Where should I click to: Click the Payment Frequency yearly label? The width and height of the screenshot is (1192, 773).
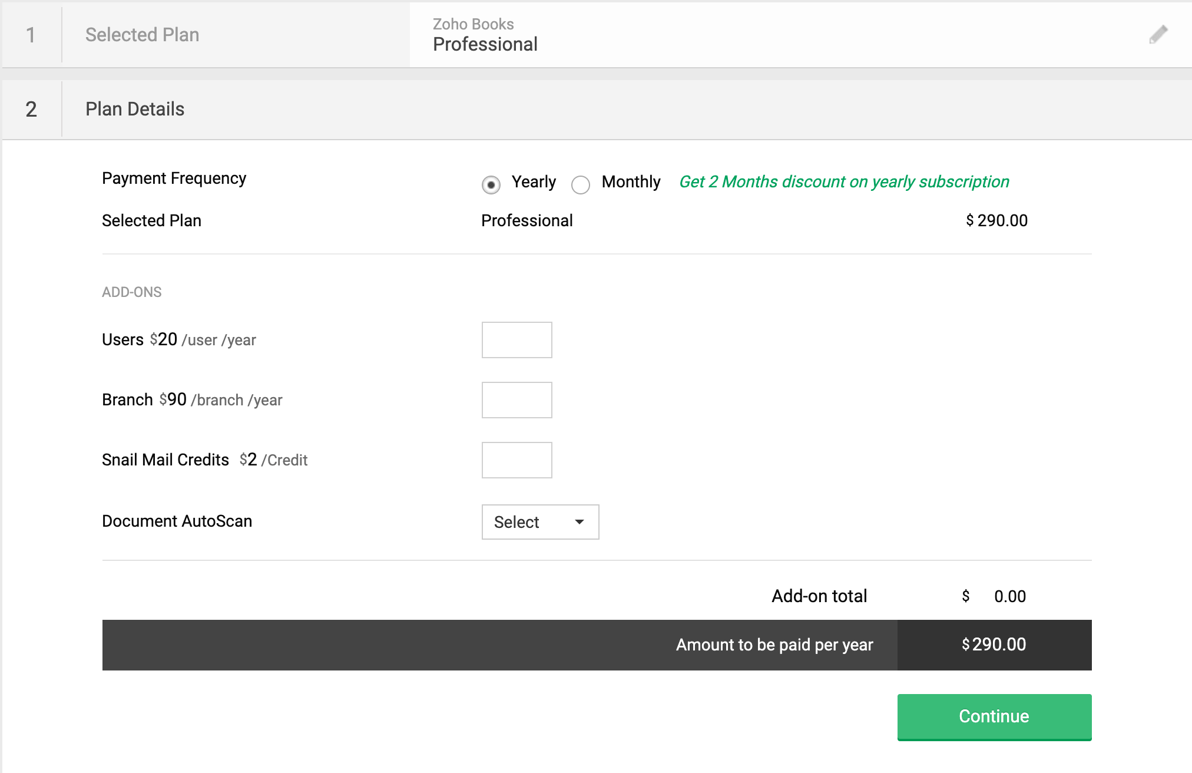(x=534, y=181)
